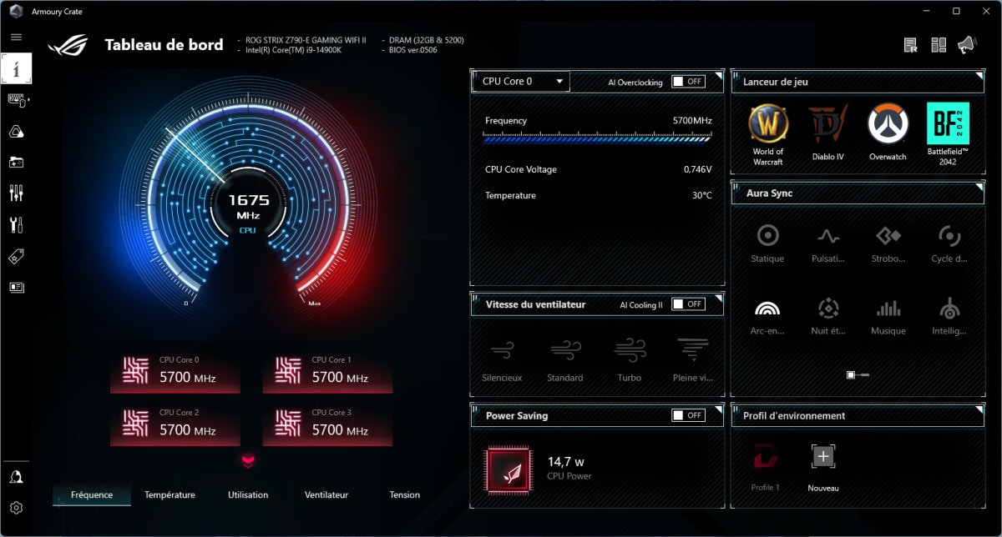Open the Scenario Profiles sliders sidebar icon

pos(17,193)
